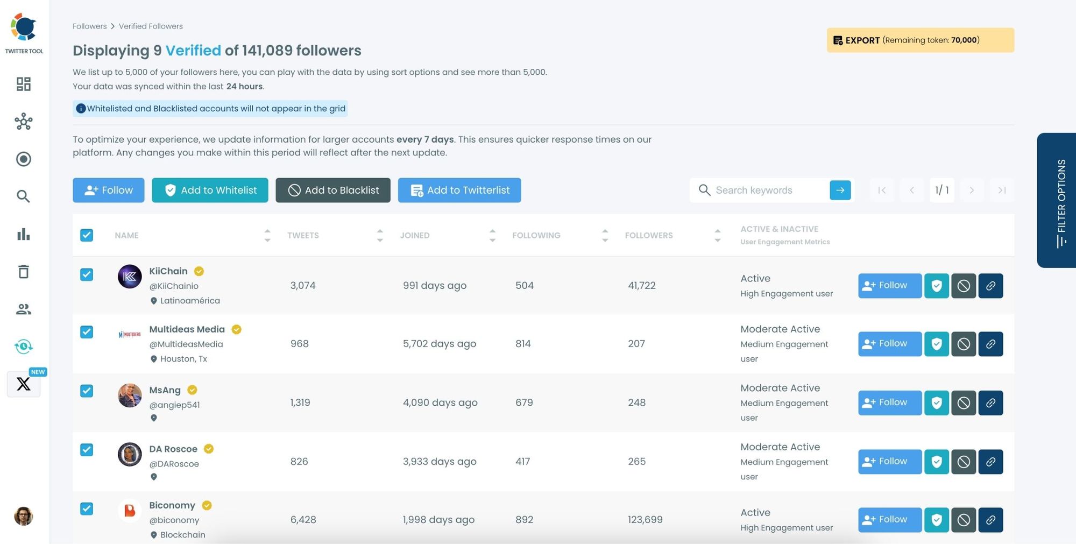Open the analytics bar chart icon in sidebar
Image resolution: width=1076 pixels, height=544 pixels.
(x=23, y=234)
